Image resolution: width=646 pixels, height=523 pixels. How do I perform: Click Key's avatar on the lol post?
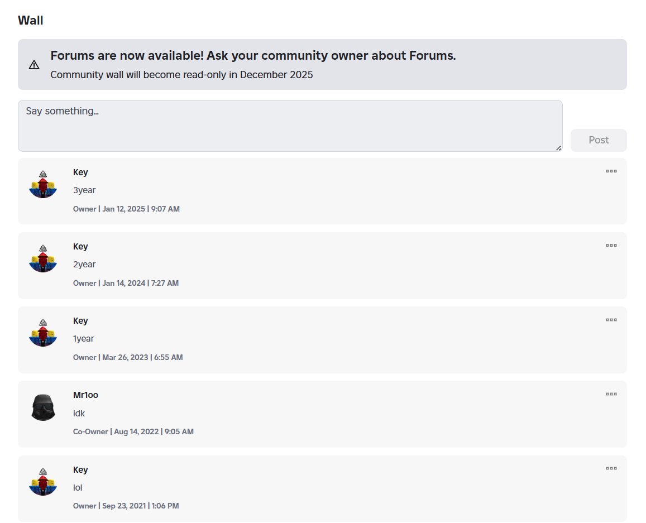coord(43,482)
